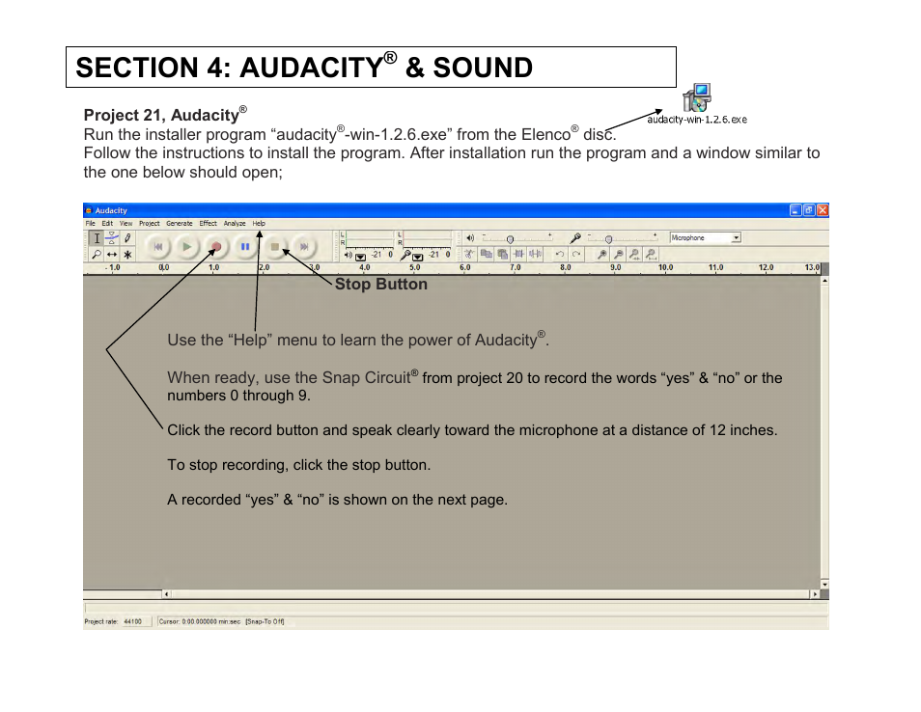This screenshot has height=712, width=921.
Task: Click the blue Pause button
Action: 245,247
